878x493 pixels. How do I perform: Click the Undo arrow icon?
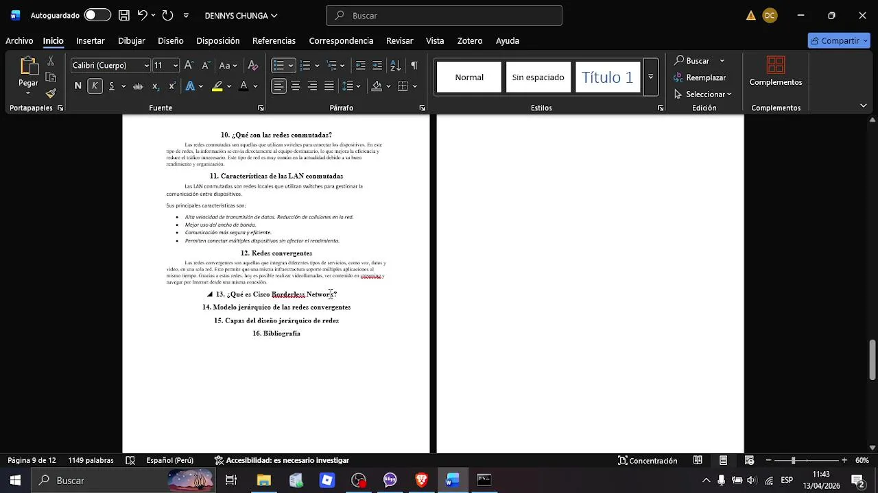tap(142, 15)
